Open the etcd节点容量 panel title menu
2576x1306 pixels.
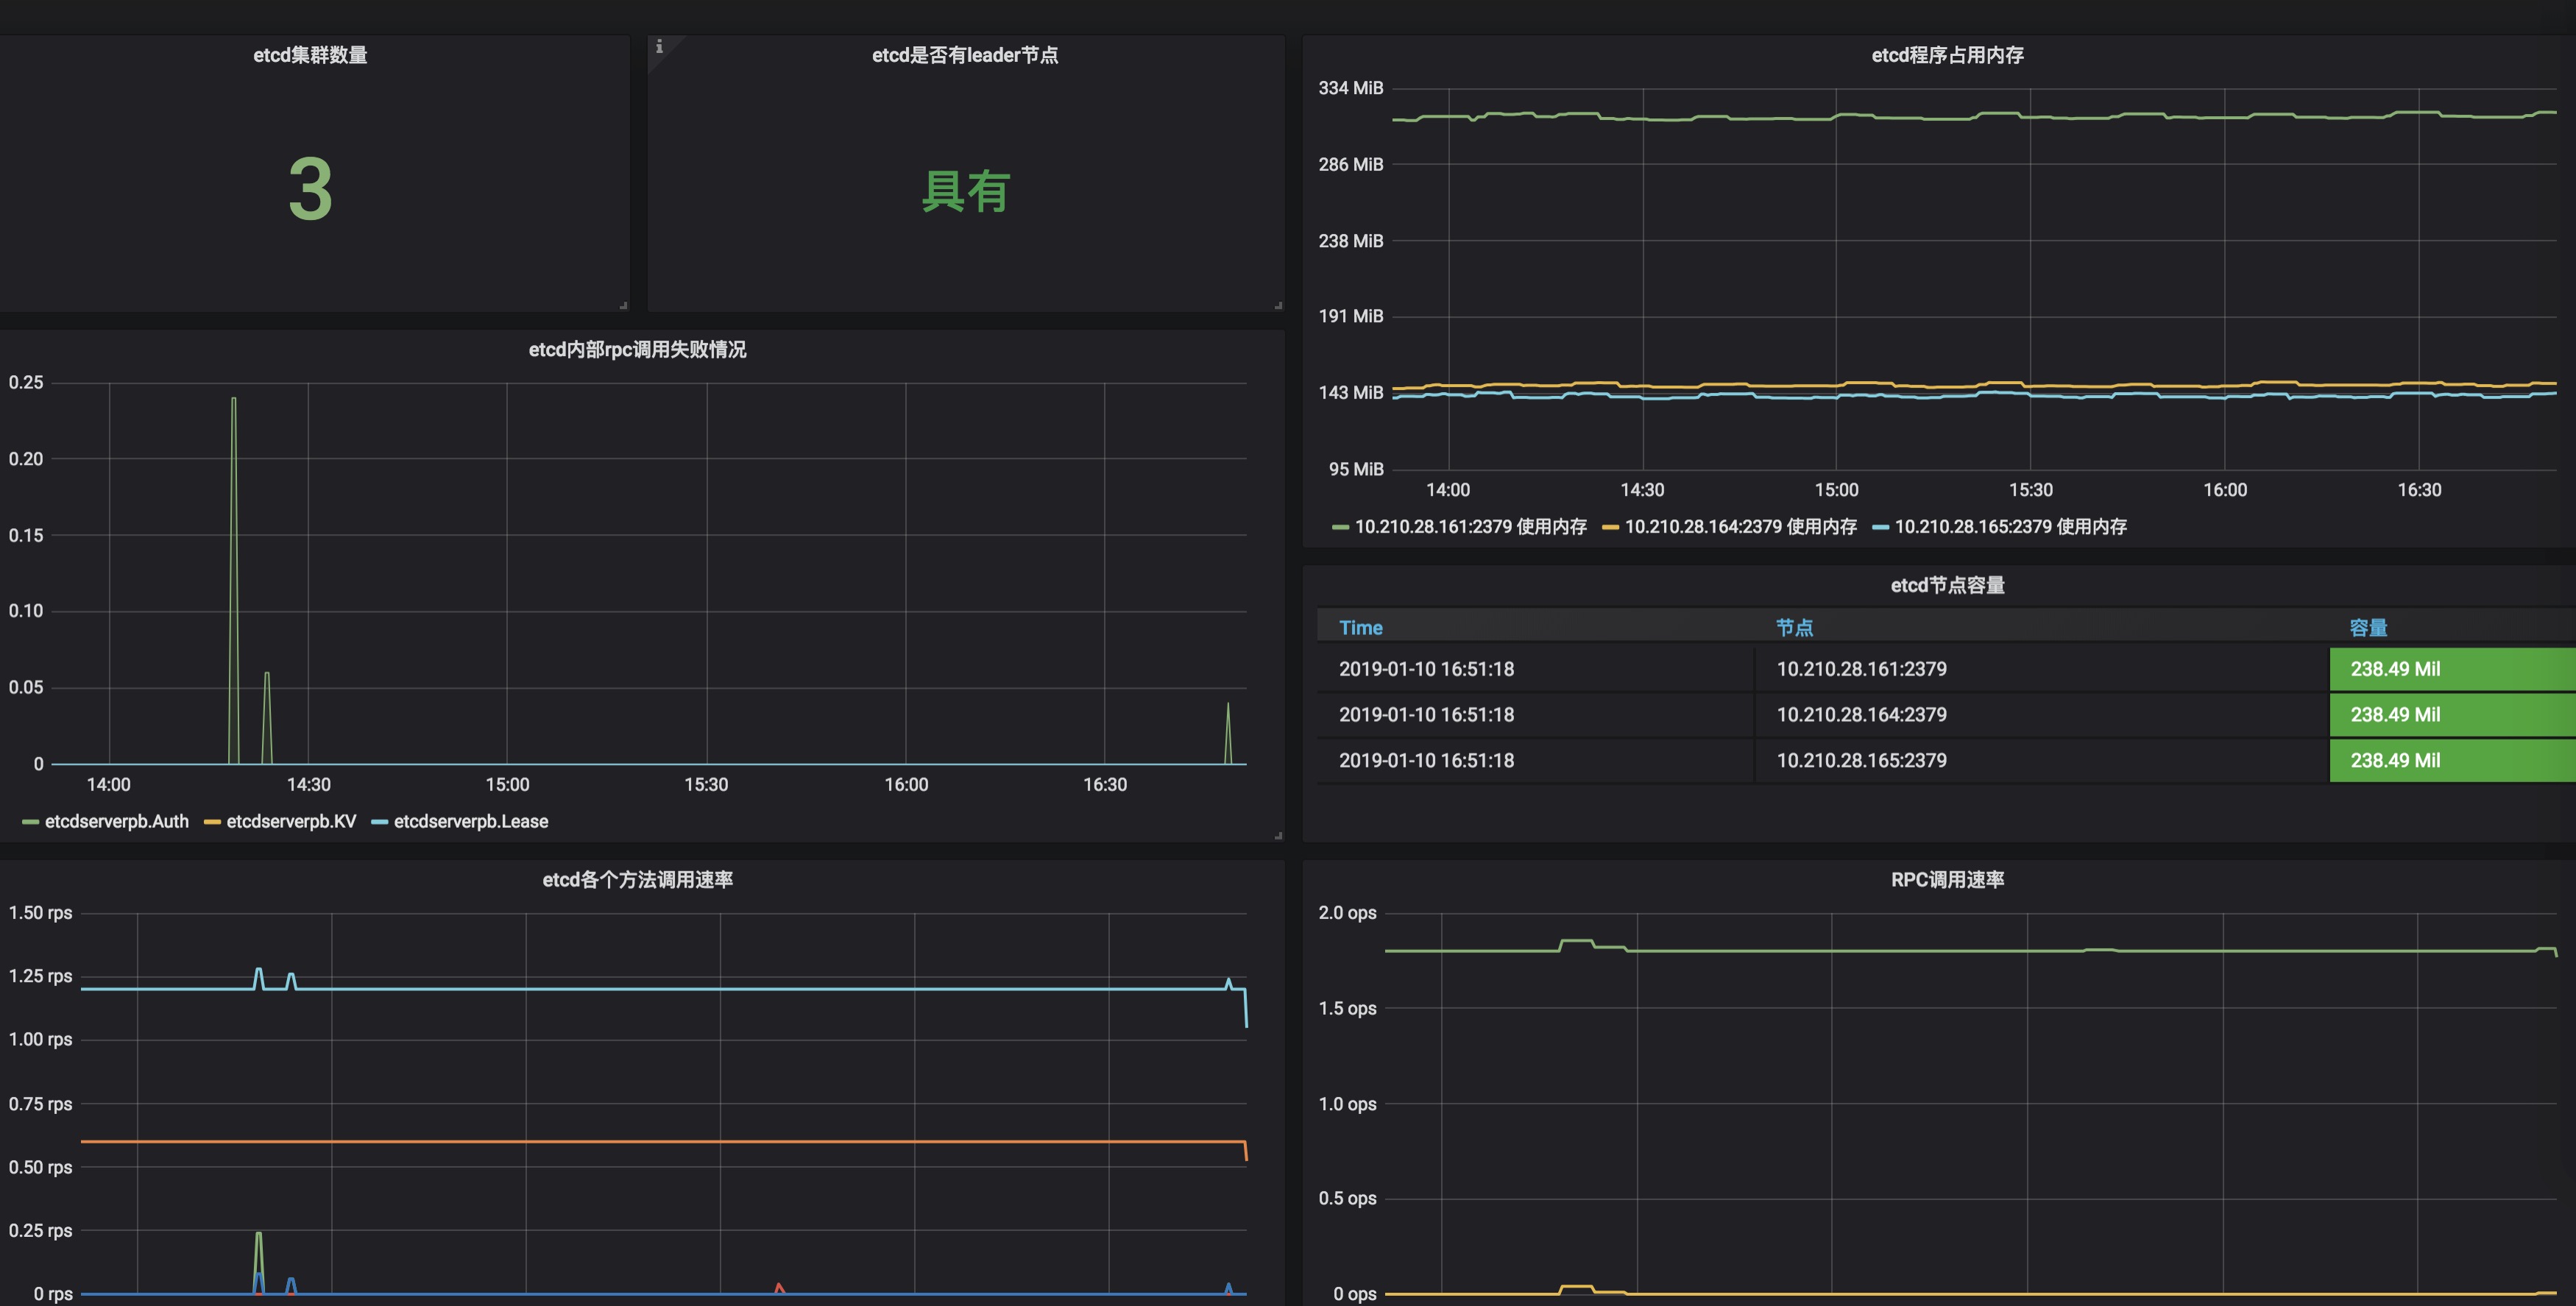(x=1947, y=585)
